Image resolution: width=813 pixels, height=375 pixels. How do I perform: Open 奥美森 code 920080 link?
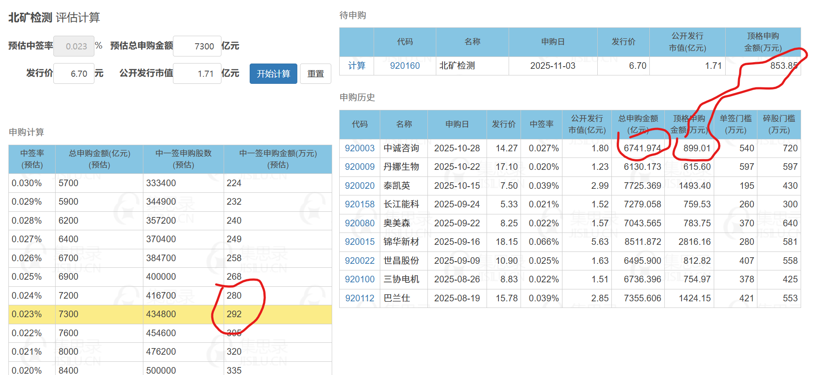(x=360, y=223)
